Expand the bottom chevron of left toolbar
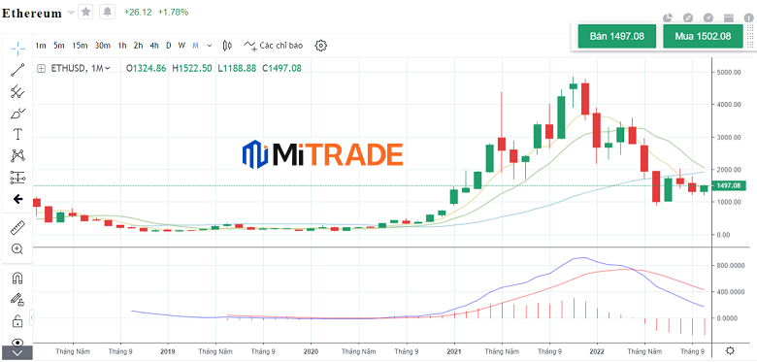Screen dimensions: 757x362 16,353
